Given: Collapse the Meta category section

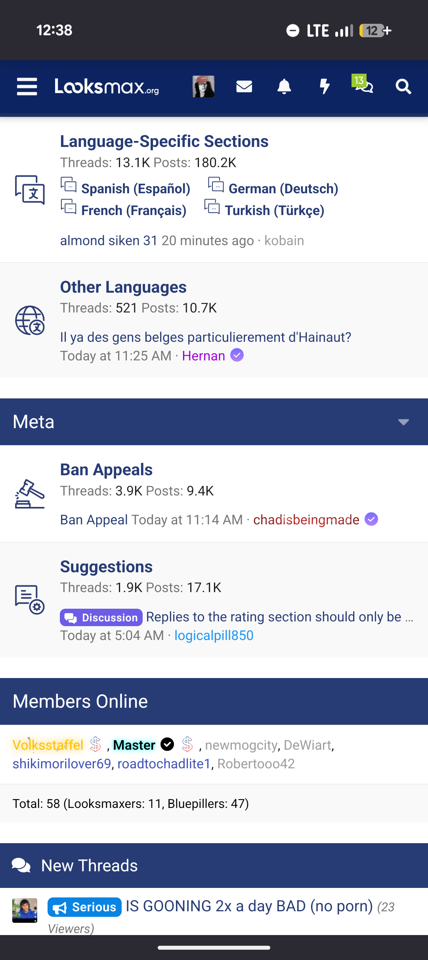Looking at the screenshot, I should [403, 422].
